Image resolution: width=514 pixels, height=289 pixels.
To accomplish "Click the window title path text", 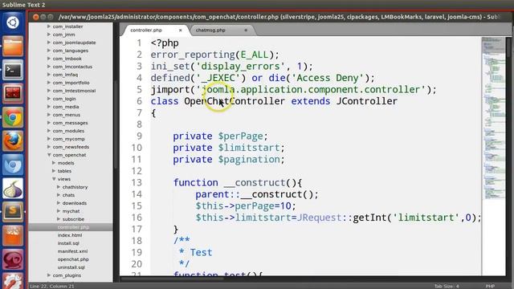I will click(x=279, y=17).
